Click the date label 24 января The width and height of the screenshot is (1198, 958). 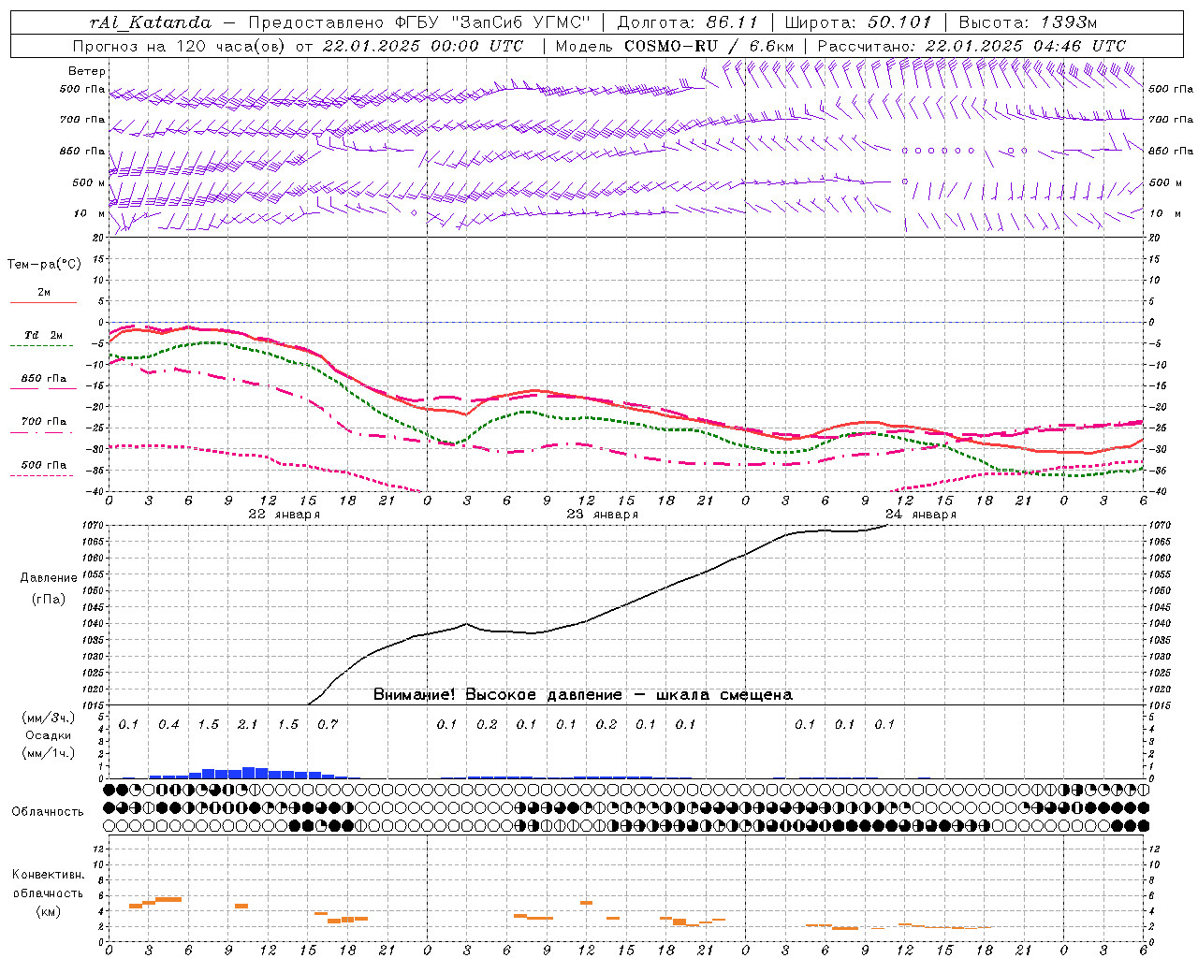[921, 515]
